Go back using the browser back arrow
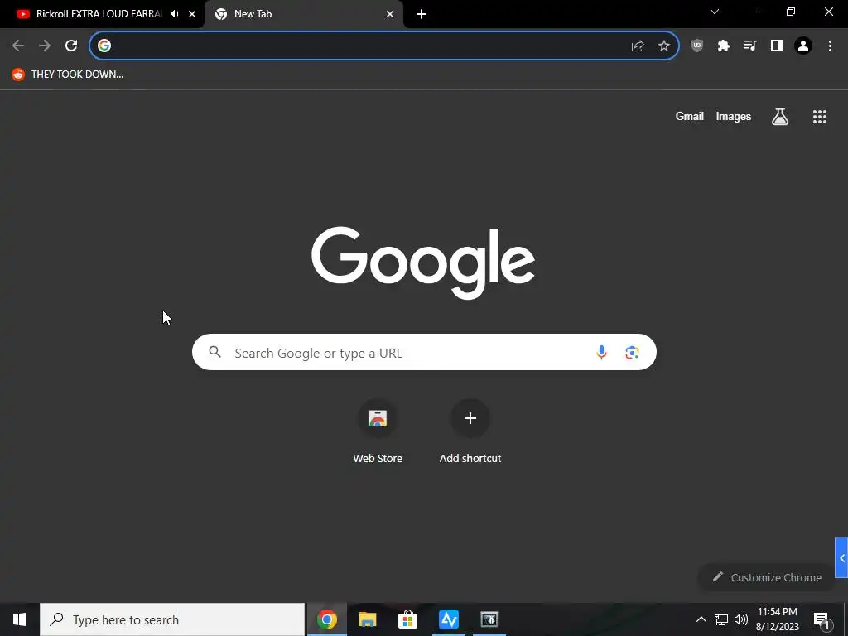The width and height of the screenshot is (848, 636). 18,46
